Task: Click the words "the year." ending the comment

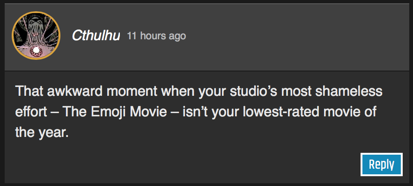Action: tap(42, 133)
